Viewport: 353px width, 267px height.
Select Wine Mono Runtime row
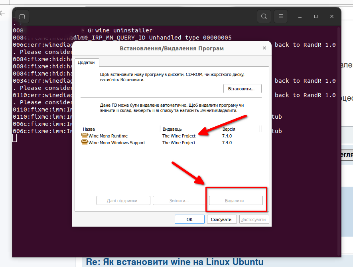click(x=171, y=136)
